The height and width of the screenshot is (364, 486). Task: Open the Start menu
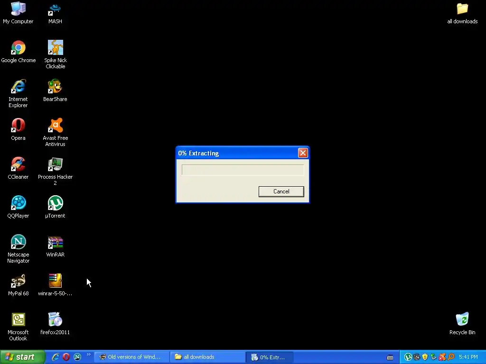pos(22,357)
